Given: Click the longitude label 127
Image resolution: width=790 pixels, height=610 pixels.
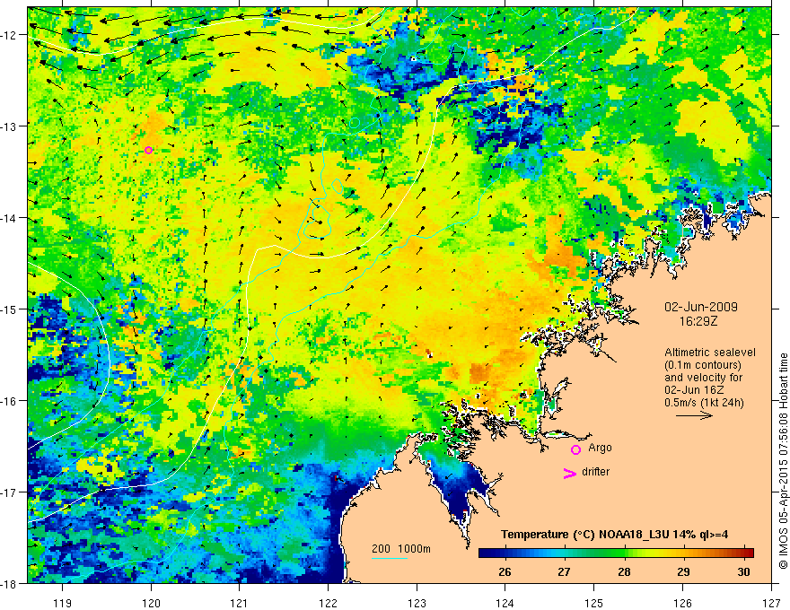Looking at the screenshot, I should (x=771, y=603).
